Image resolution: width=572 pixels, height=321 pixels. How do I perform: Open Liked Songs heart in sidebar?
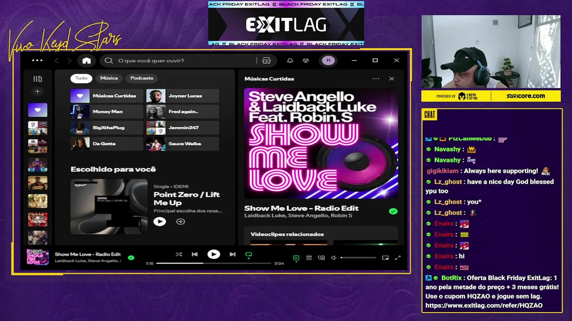point(38,110)
